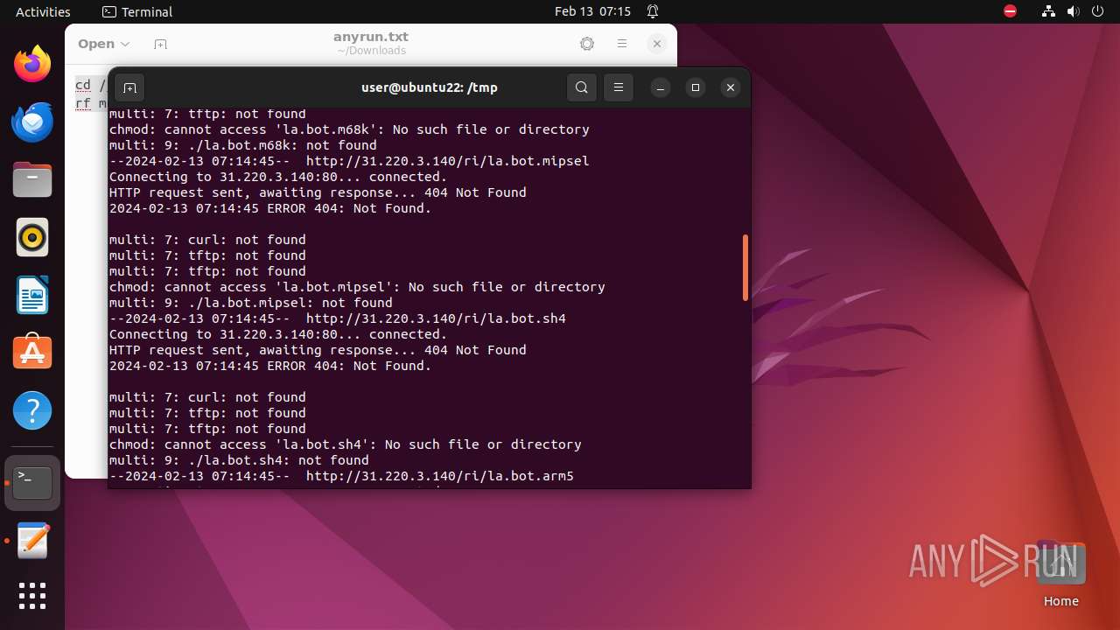Click URL ending la.bot.sh4 in terminal
The height and width of the screenshot is (630, 1120).
tap(436, 318)
